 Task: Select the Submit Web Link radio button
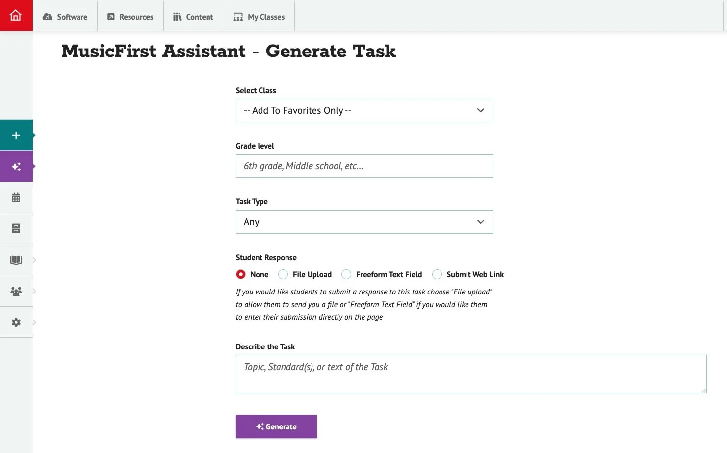[437, 274]
